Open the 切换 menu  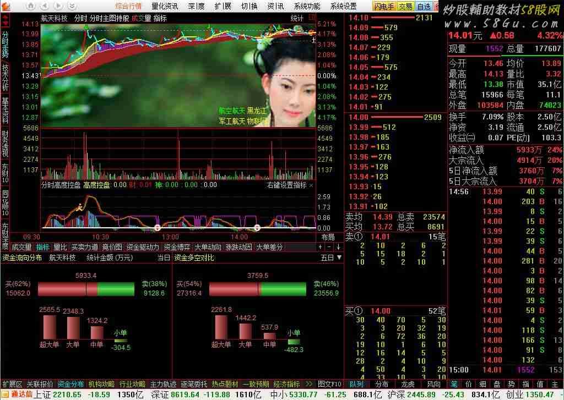pyautogui.click(x=250, y=6)
